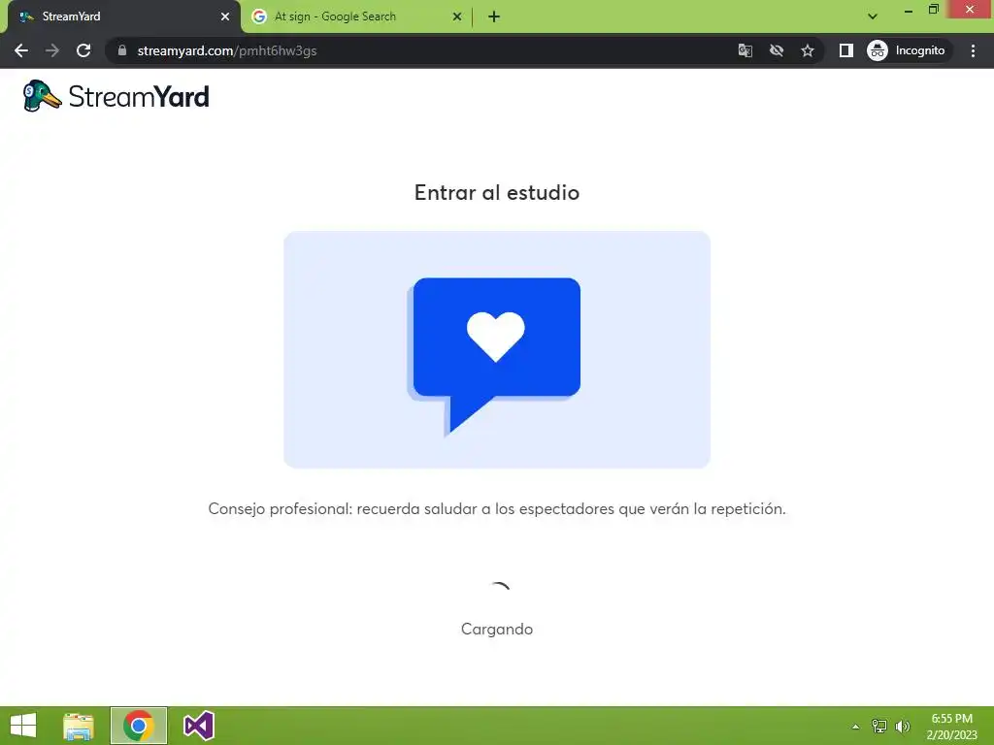994x745 pixels.
Task: Open Chrome three-dot menu
Action: [x=973, y=50]
